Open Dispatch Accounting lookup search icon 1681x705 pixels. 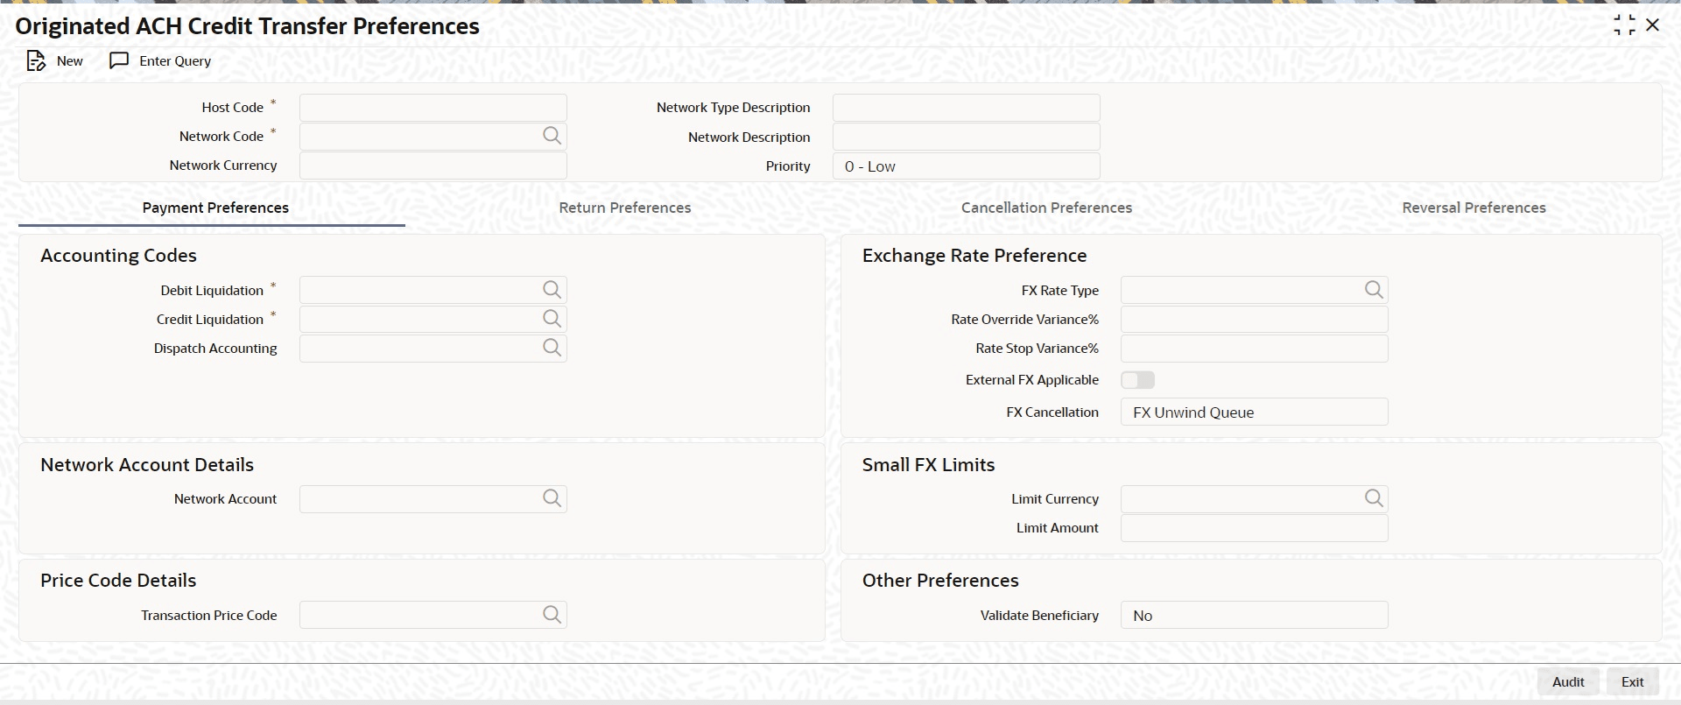tap(552, 348)
